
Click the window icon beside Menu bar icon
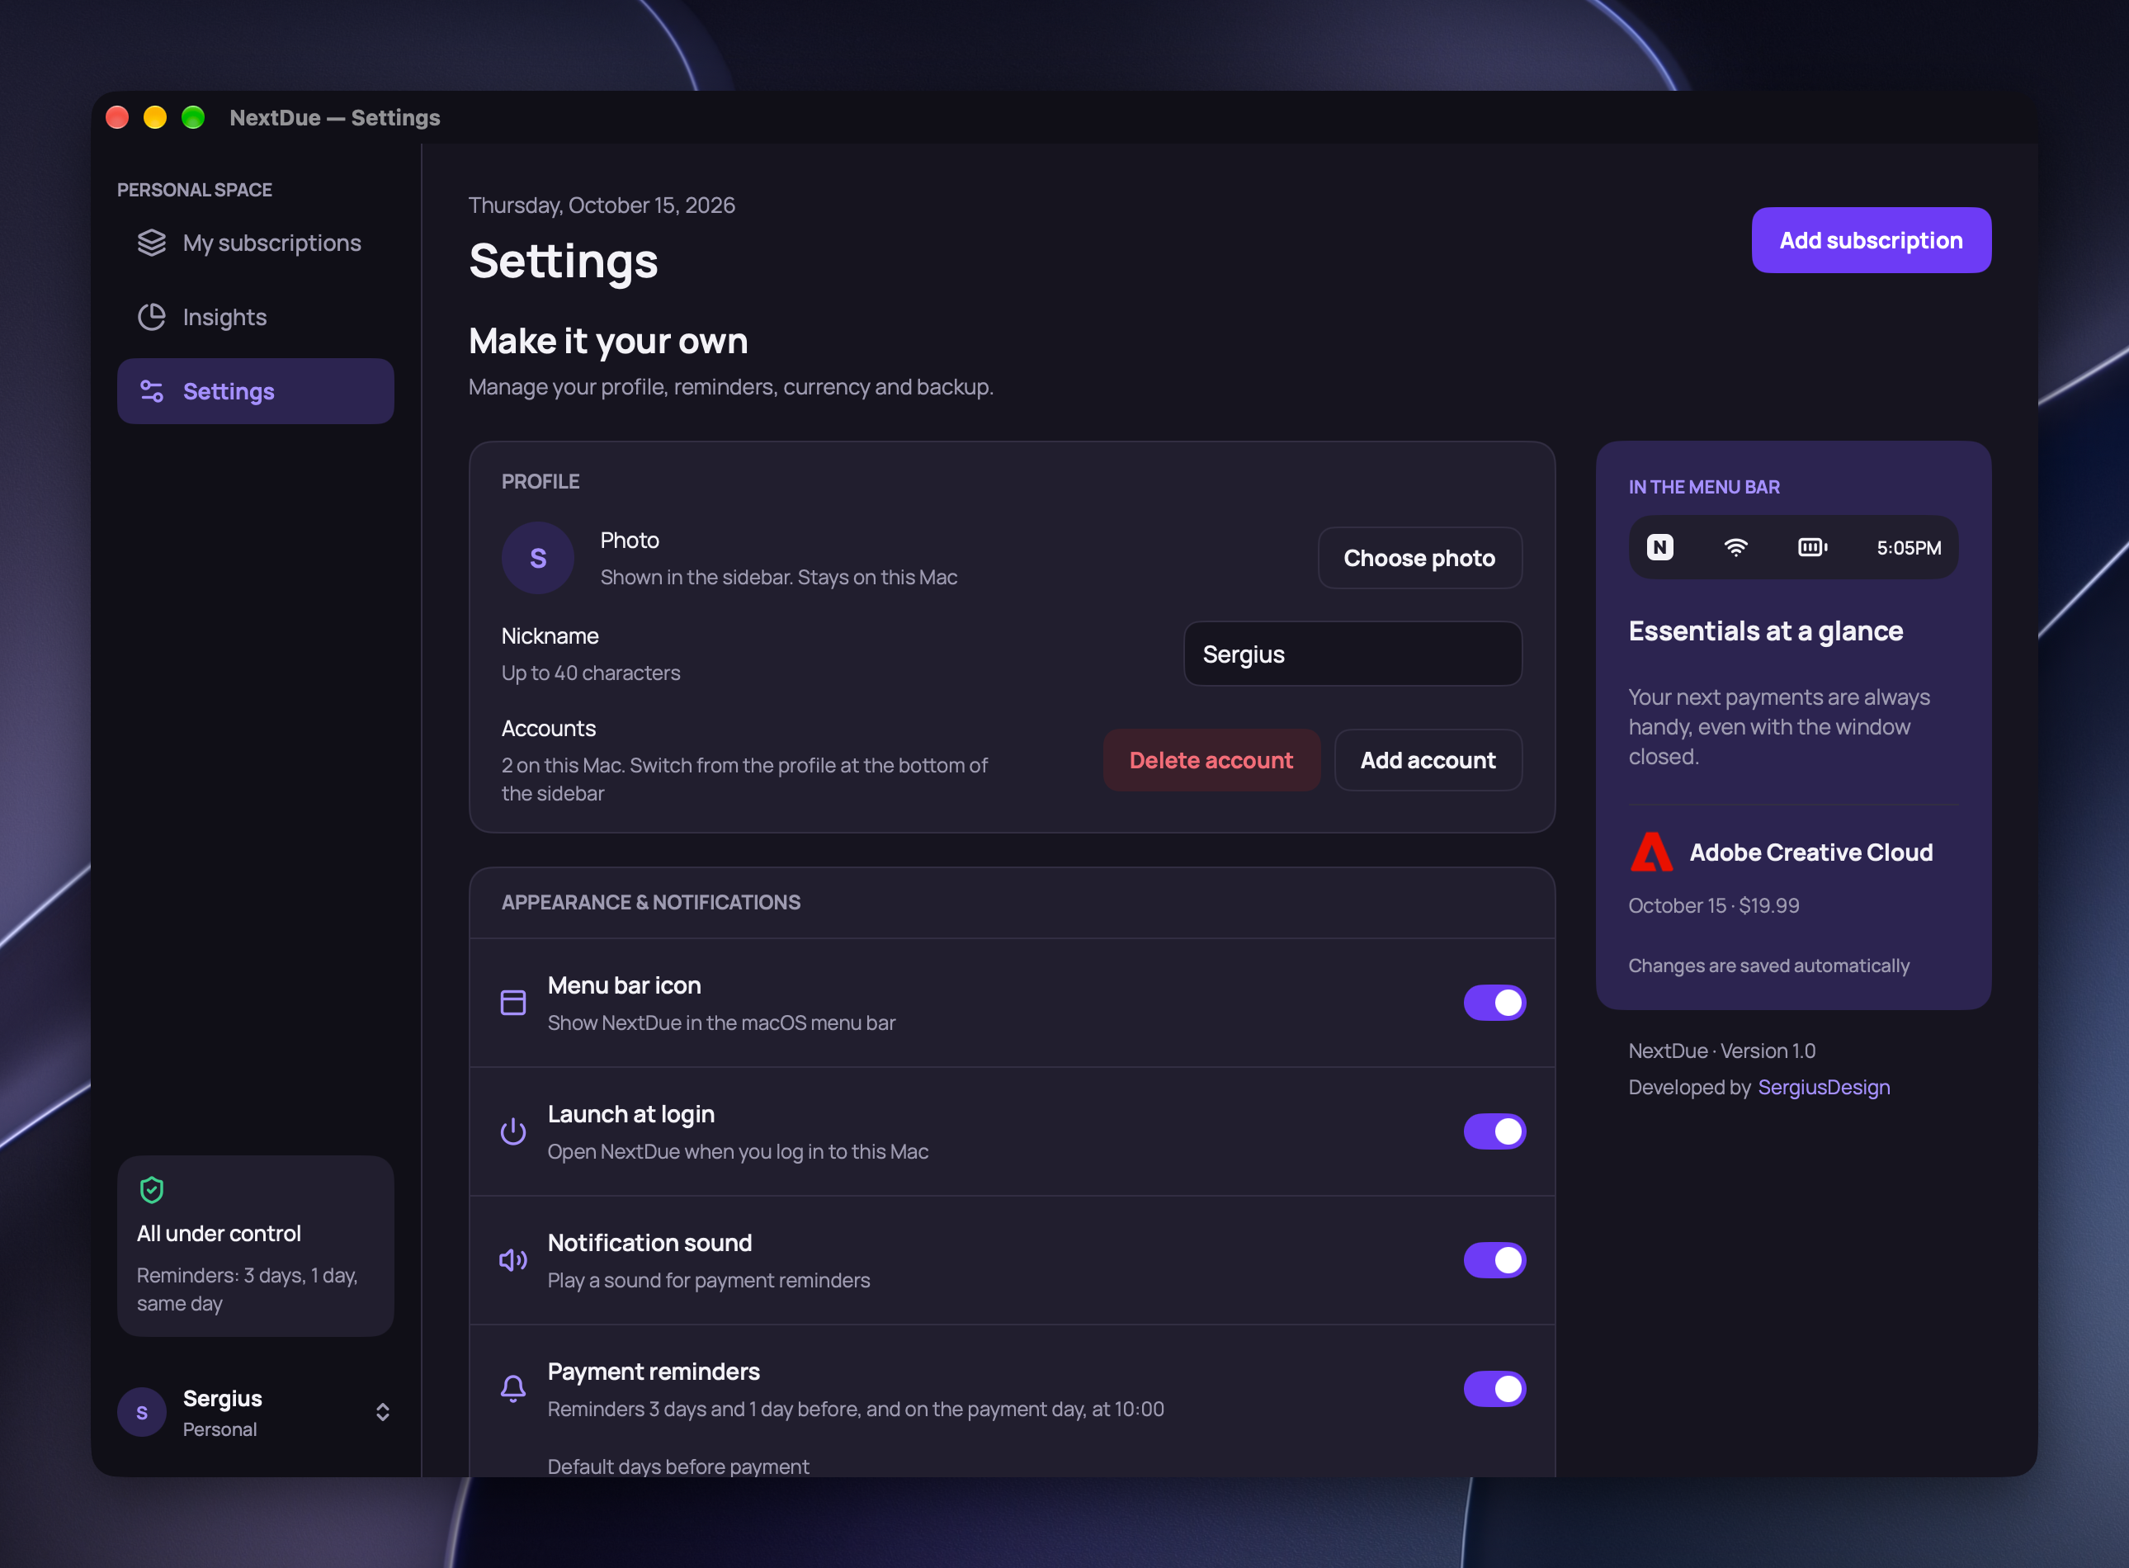coord(513,1003)
